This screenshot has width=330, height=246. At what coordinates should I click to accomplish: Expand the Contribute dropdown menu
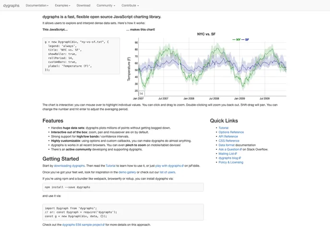click(x=130, y=5)
